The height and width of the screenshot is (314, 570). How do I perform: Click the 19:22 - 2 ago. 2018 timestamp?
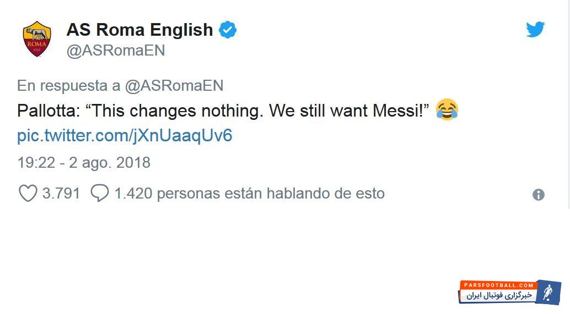pos(84,163)
